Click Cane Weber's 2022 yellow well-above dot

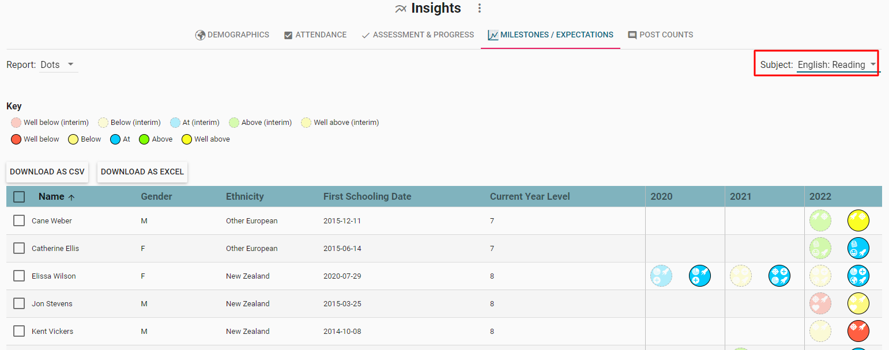point(858,220)
